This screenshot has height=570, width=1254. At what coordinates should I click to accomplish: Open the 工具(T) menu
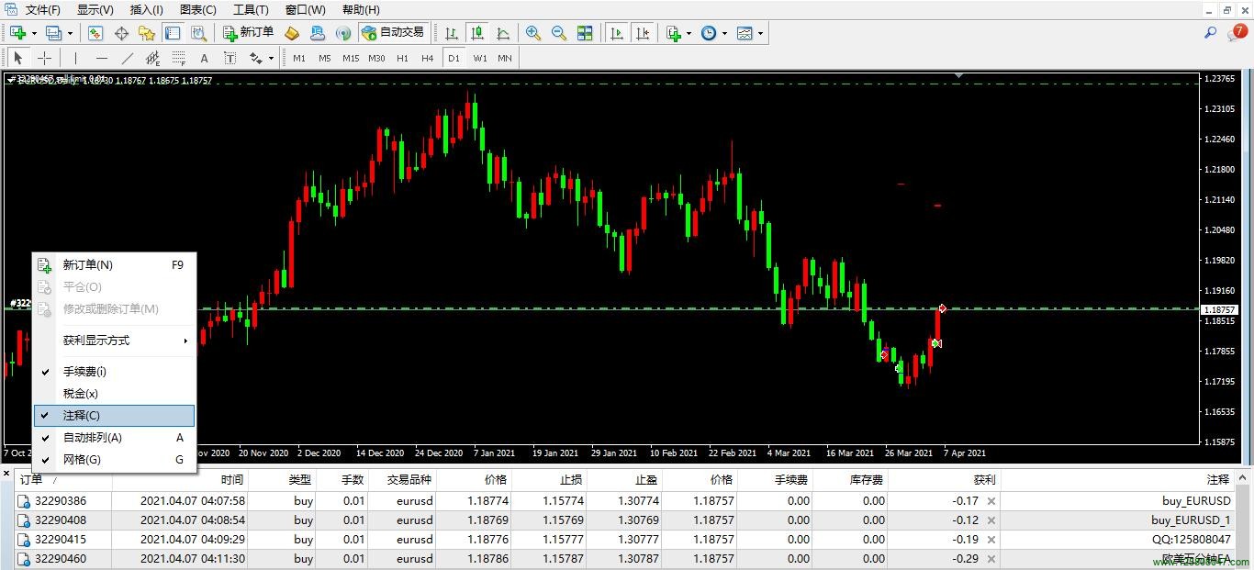pos(251,9)
